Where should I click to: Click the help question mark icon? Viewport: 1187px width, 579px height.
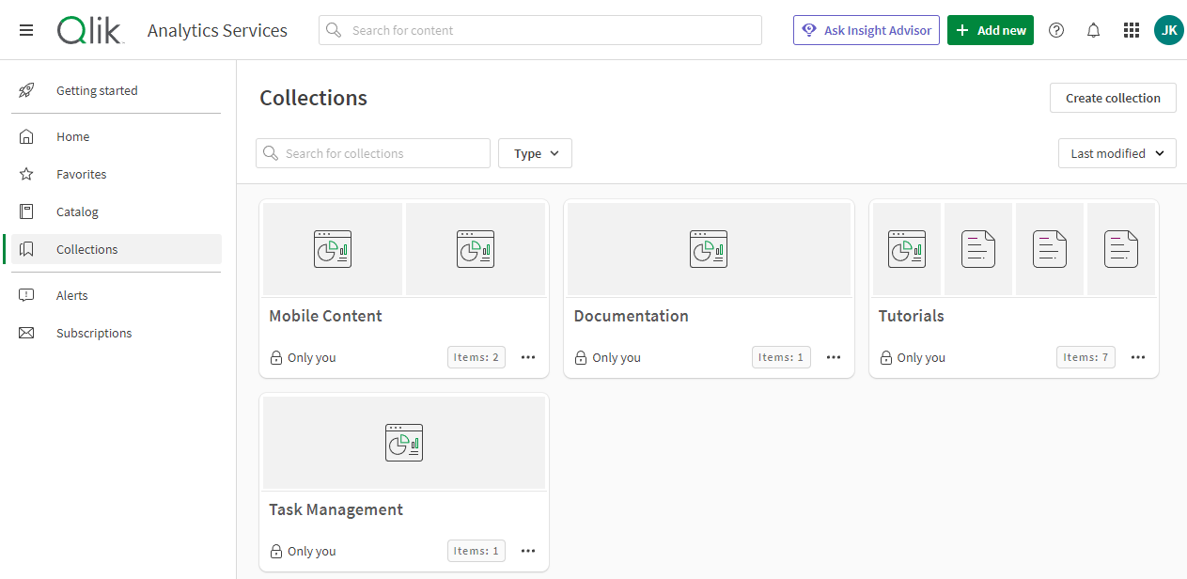pos(1056,30)
